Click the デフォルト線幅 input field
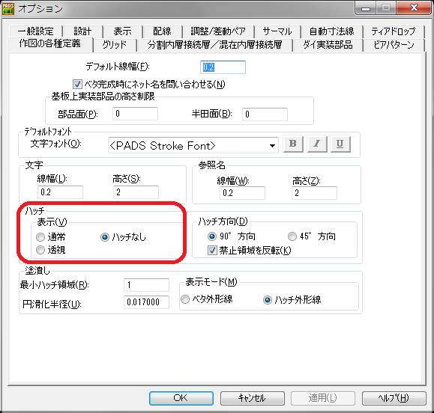Viewport: 434px width, 413px height. click(x=223, y=67)
